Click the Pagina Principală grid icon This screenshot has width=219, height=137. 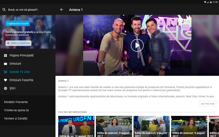[5, 56]
